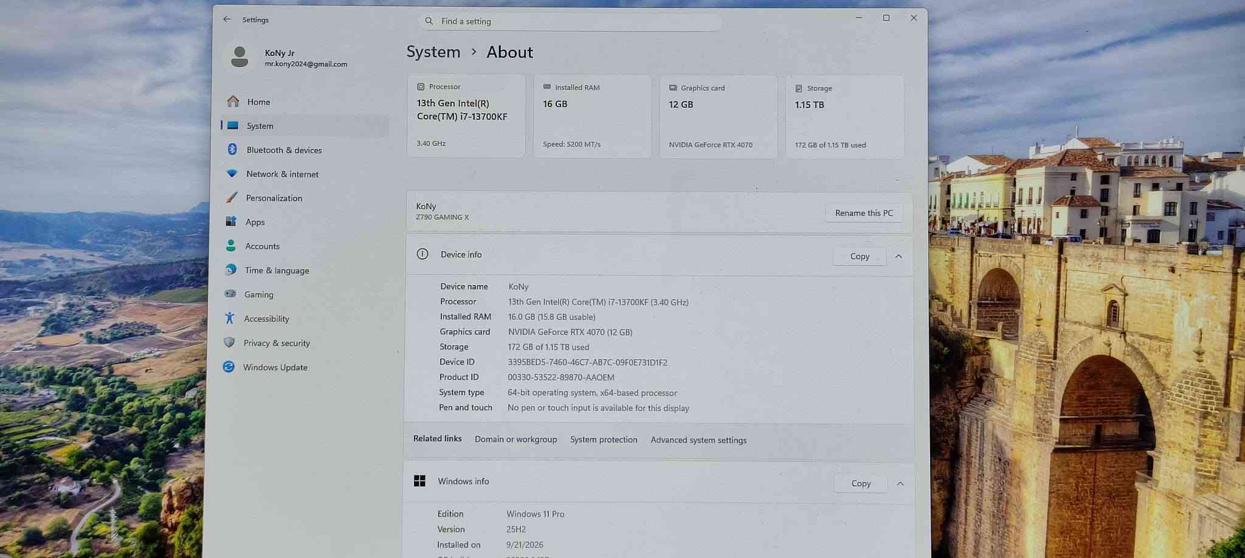Click the Accounts person icon
Image resolution: width=1245 pixels, height=558 pixels.
pos(230,246)
